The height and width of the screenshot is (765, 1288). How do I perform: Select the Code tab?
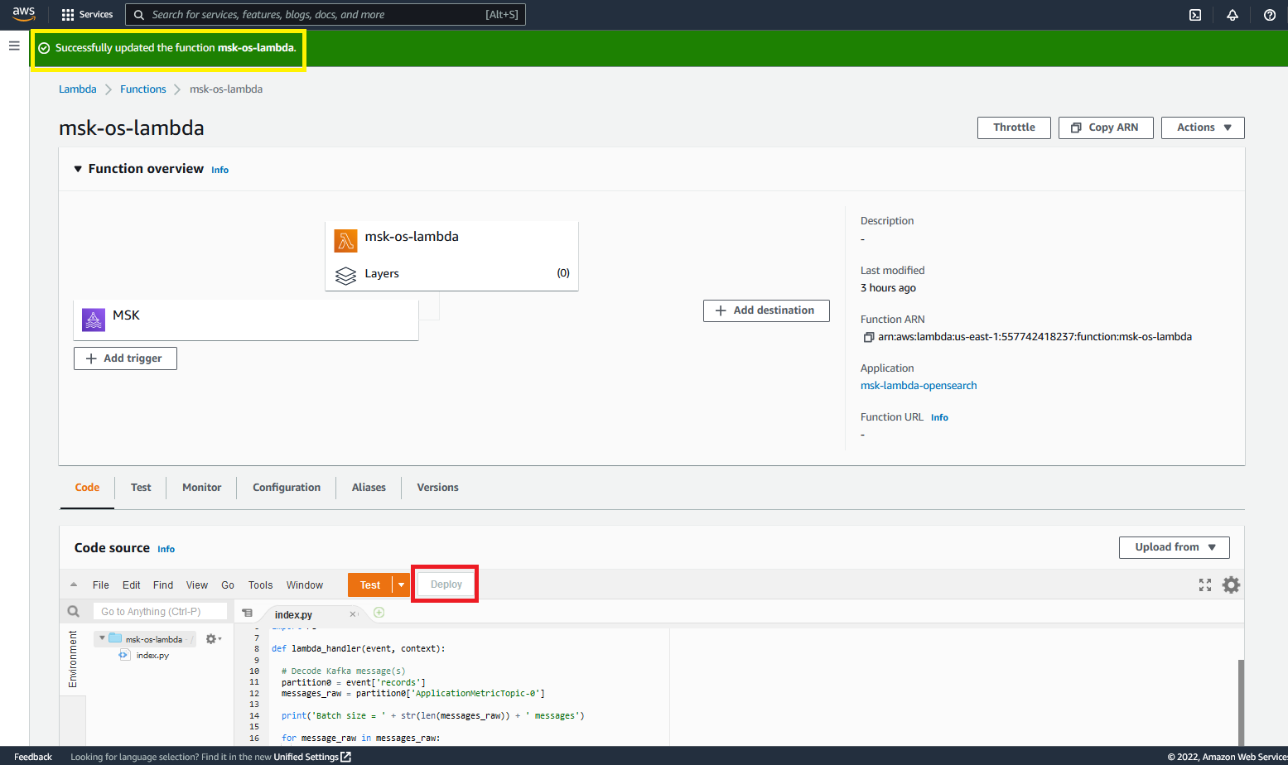tap(87, 488)
